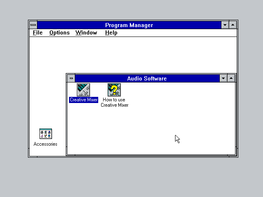Screen dimensions: 263x197
Task: Click the Accessories label text
Action: pyautogui.click(x=46, y=144)
